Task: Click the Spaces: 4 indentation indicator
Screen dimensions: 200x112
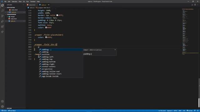Action: click(170, 111)
